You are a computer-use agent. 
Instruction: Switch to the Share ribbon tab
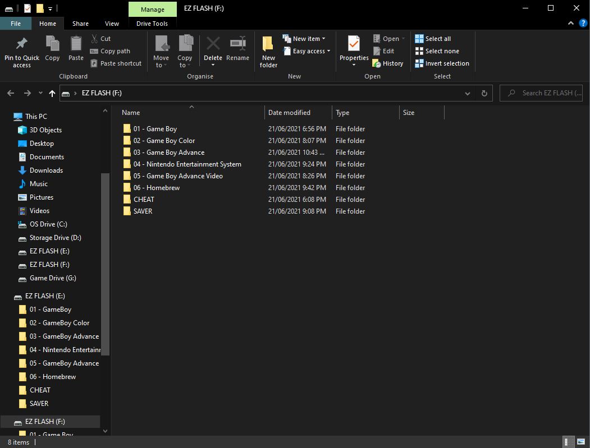(x=80, y=24)
